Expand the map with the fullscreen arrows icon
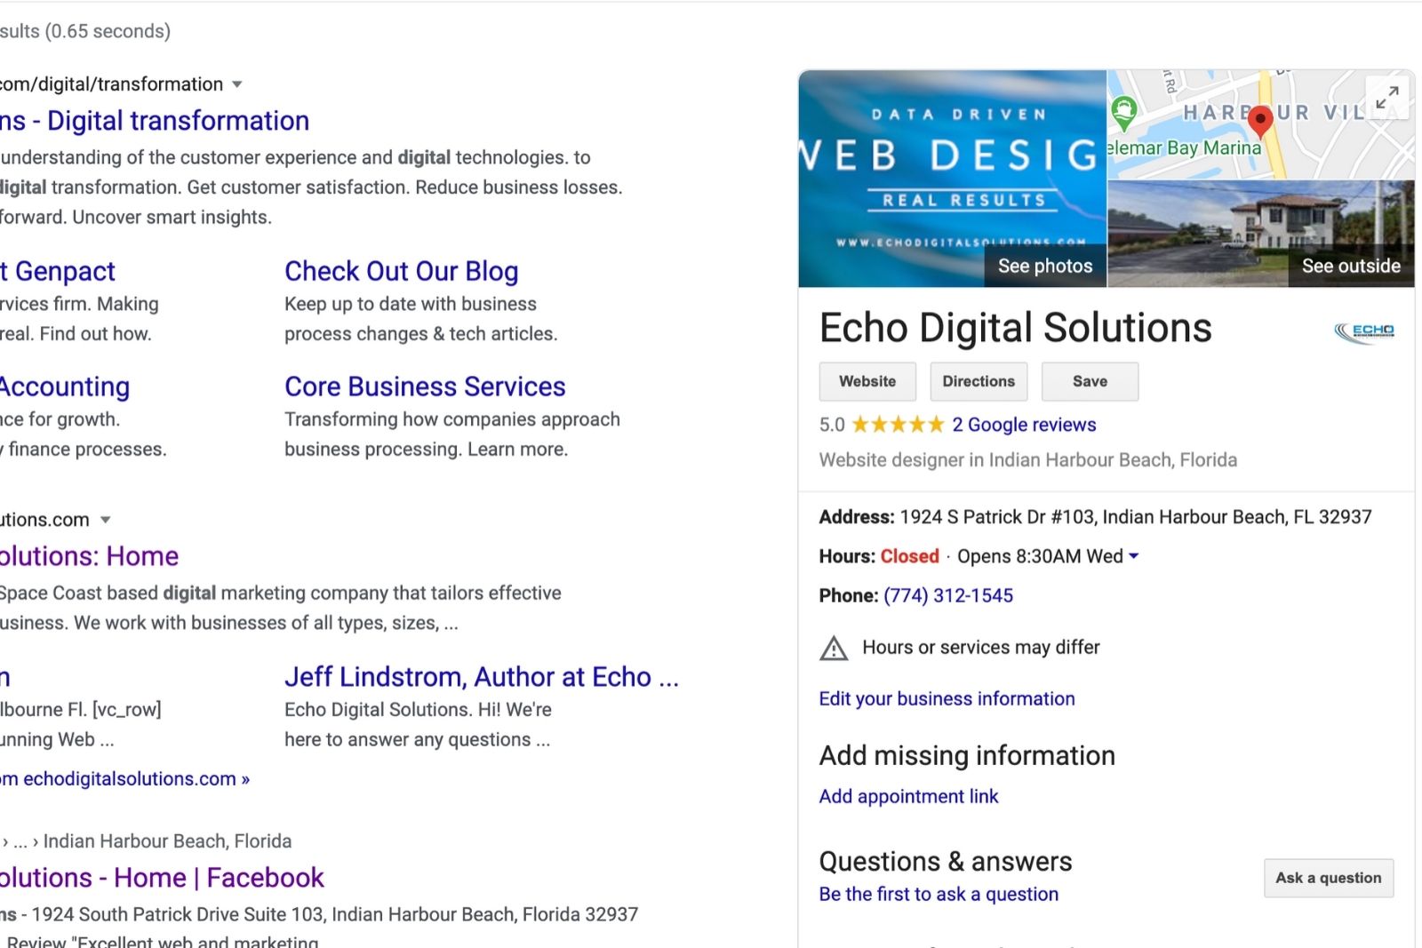Image resolution: width=1422 pixels, height=948 pixels. 1387,97
